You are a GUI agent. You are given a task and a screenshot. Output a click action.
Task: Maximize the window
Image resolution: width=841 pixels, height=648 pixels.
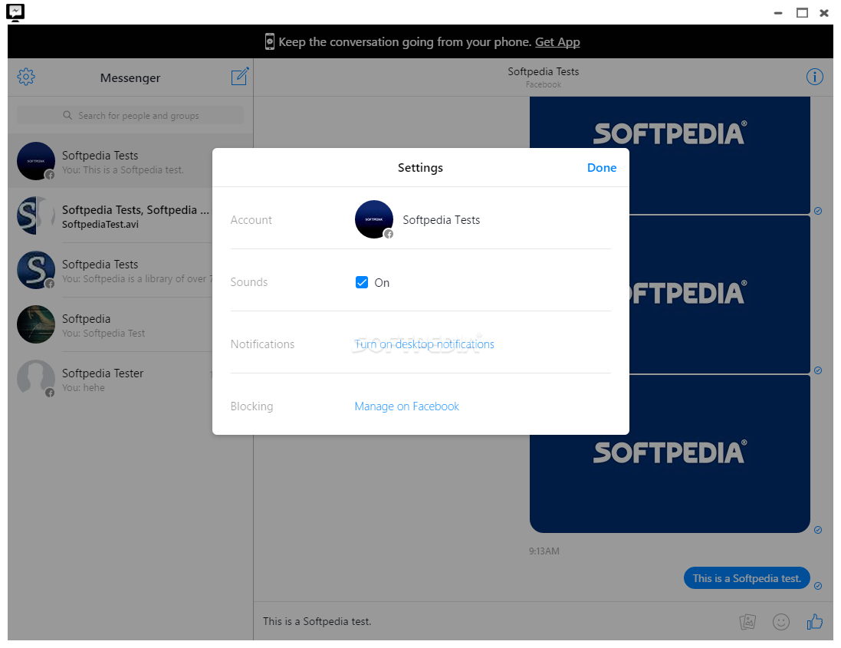(802, 13)
